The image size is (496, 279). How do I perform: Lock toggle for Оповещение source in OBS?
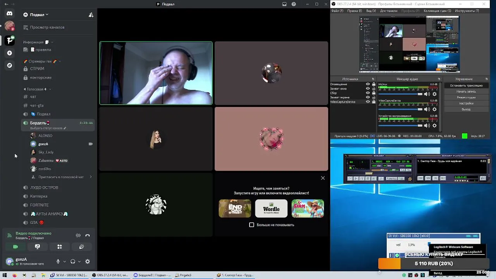pos(374,84)
